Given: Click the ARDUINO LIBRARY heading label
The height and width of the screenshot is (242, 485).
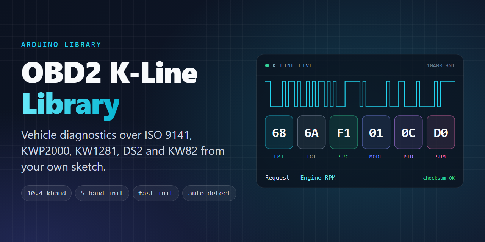Looking at the screenshot, I should pyautogui.click(x=61, y=45).
